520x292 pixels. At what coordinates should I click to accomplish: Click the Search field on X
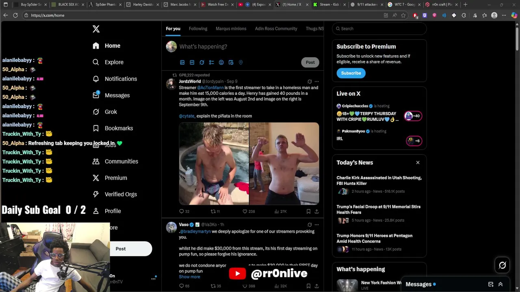pos(379,29)
